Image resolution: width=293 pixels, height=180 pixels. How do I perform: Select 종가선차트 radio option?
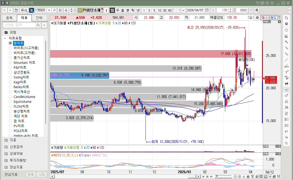click(10, 58)
